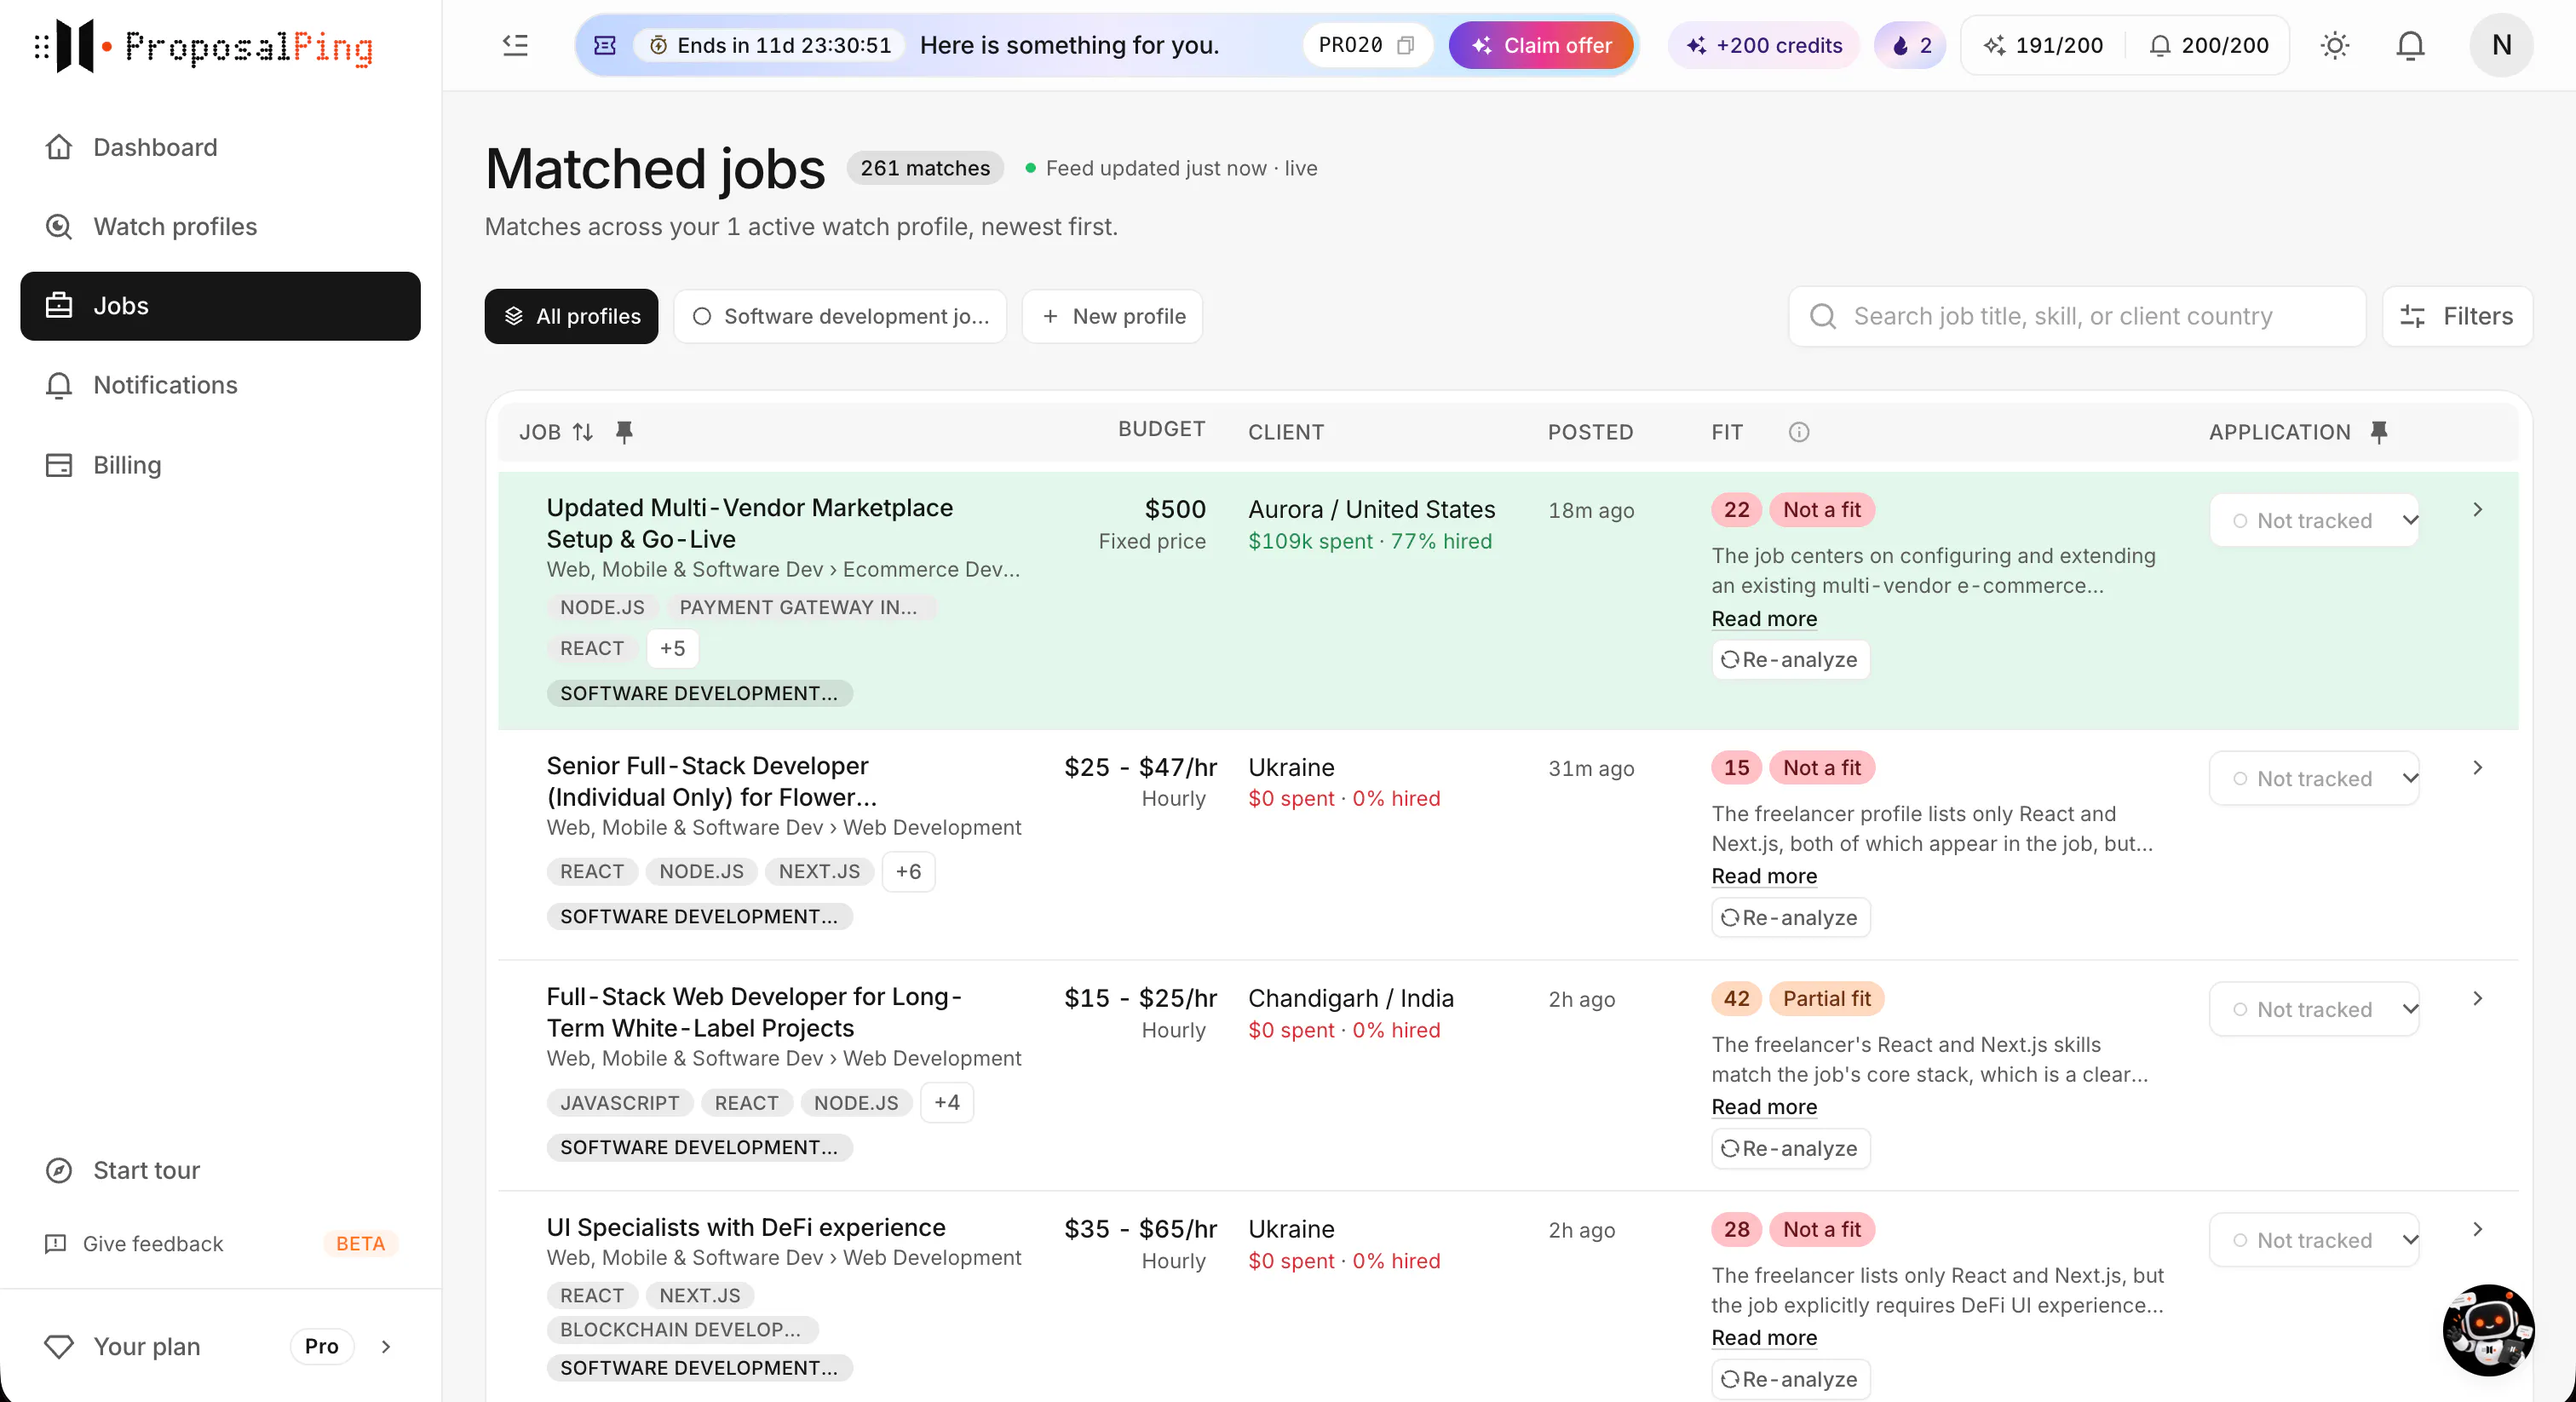
Task: Expand Your plan Pro section
Action: [220, 1346]
